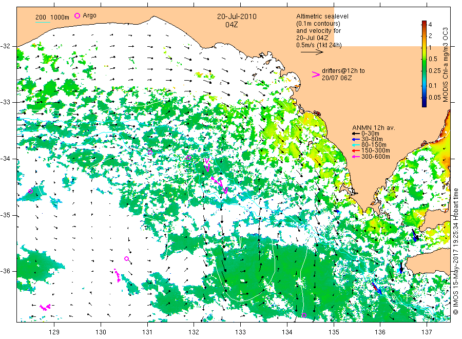Click the 'ANMN 12h av.' legend heading
Screen dimensions: 462x339
pyautogui.click(x=374, y=128)
